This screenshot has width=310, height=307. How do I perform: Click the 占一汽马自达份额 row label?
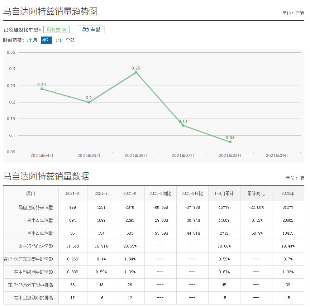(36, 246)
